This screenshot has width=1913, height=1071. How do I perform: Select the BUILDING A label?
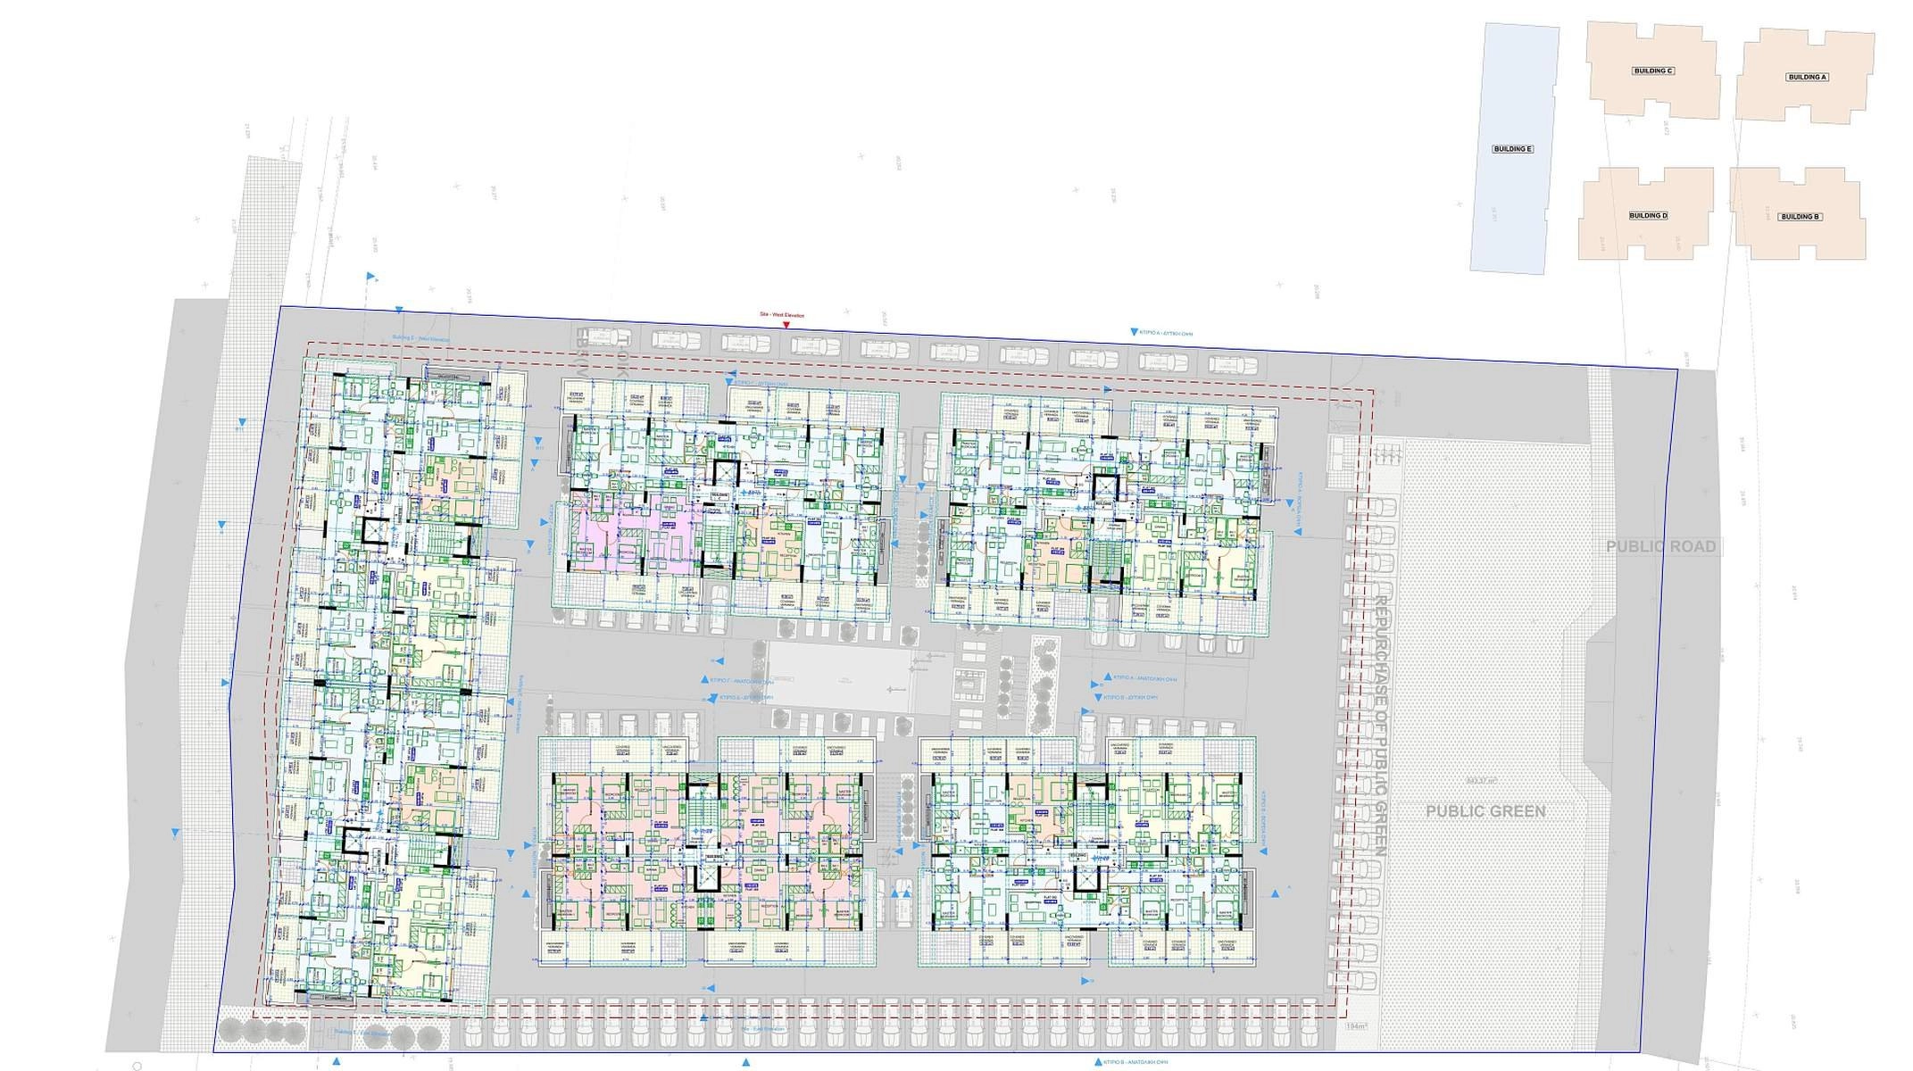pos(1807,78)
